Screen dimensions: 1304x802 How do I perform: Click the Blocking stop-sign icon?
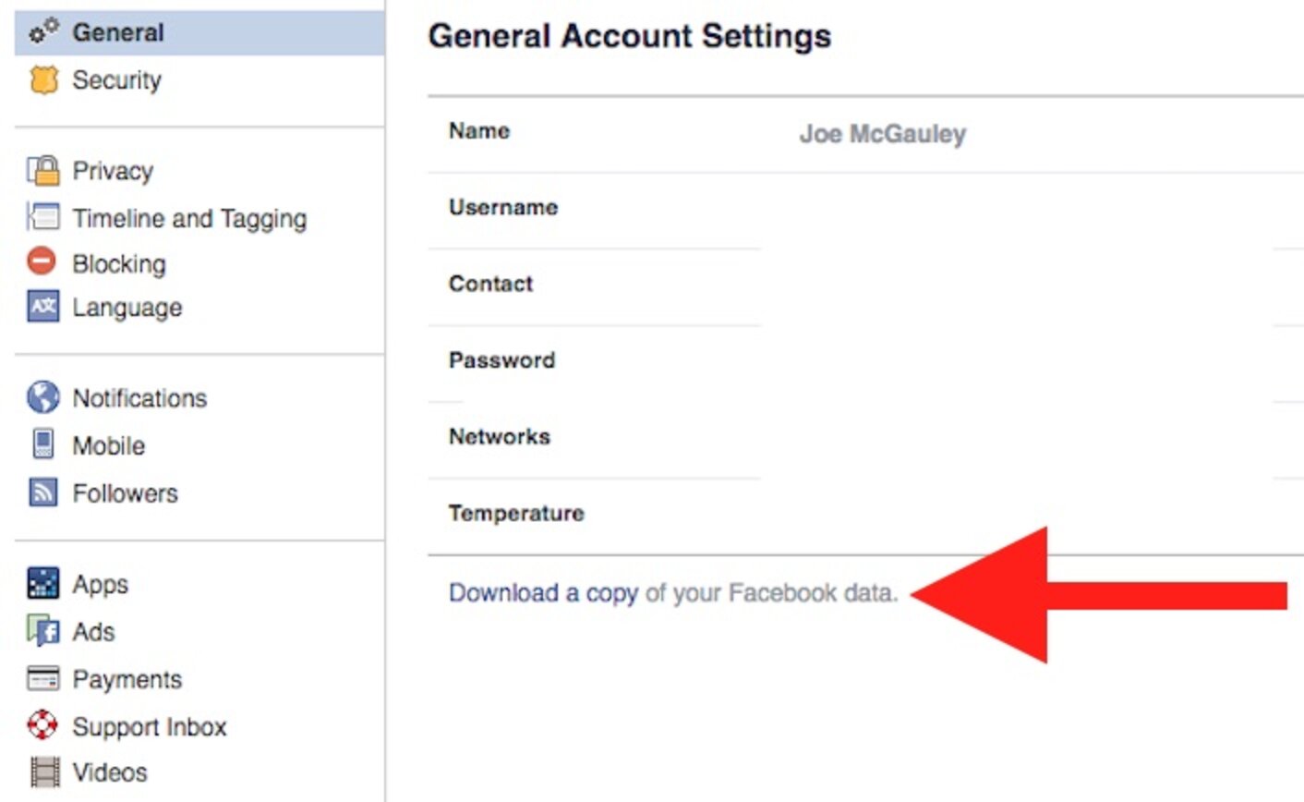[40, 263]
